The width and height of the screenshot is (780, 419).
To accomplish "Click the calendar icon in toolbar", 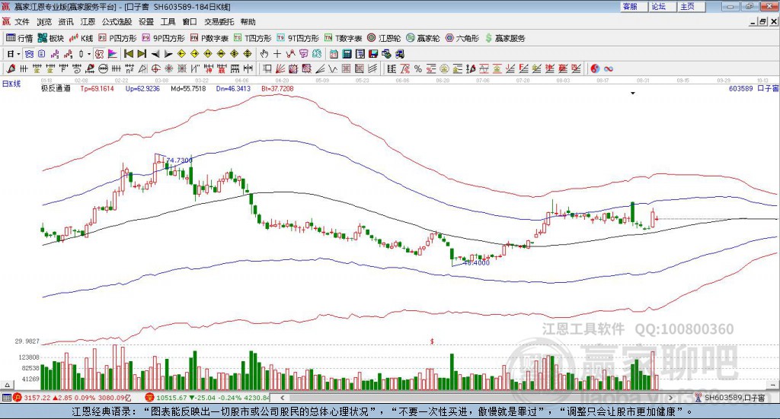I will (x=334, y=54).
